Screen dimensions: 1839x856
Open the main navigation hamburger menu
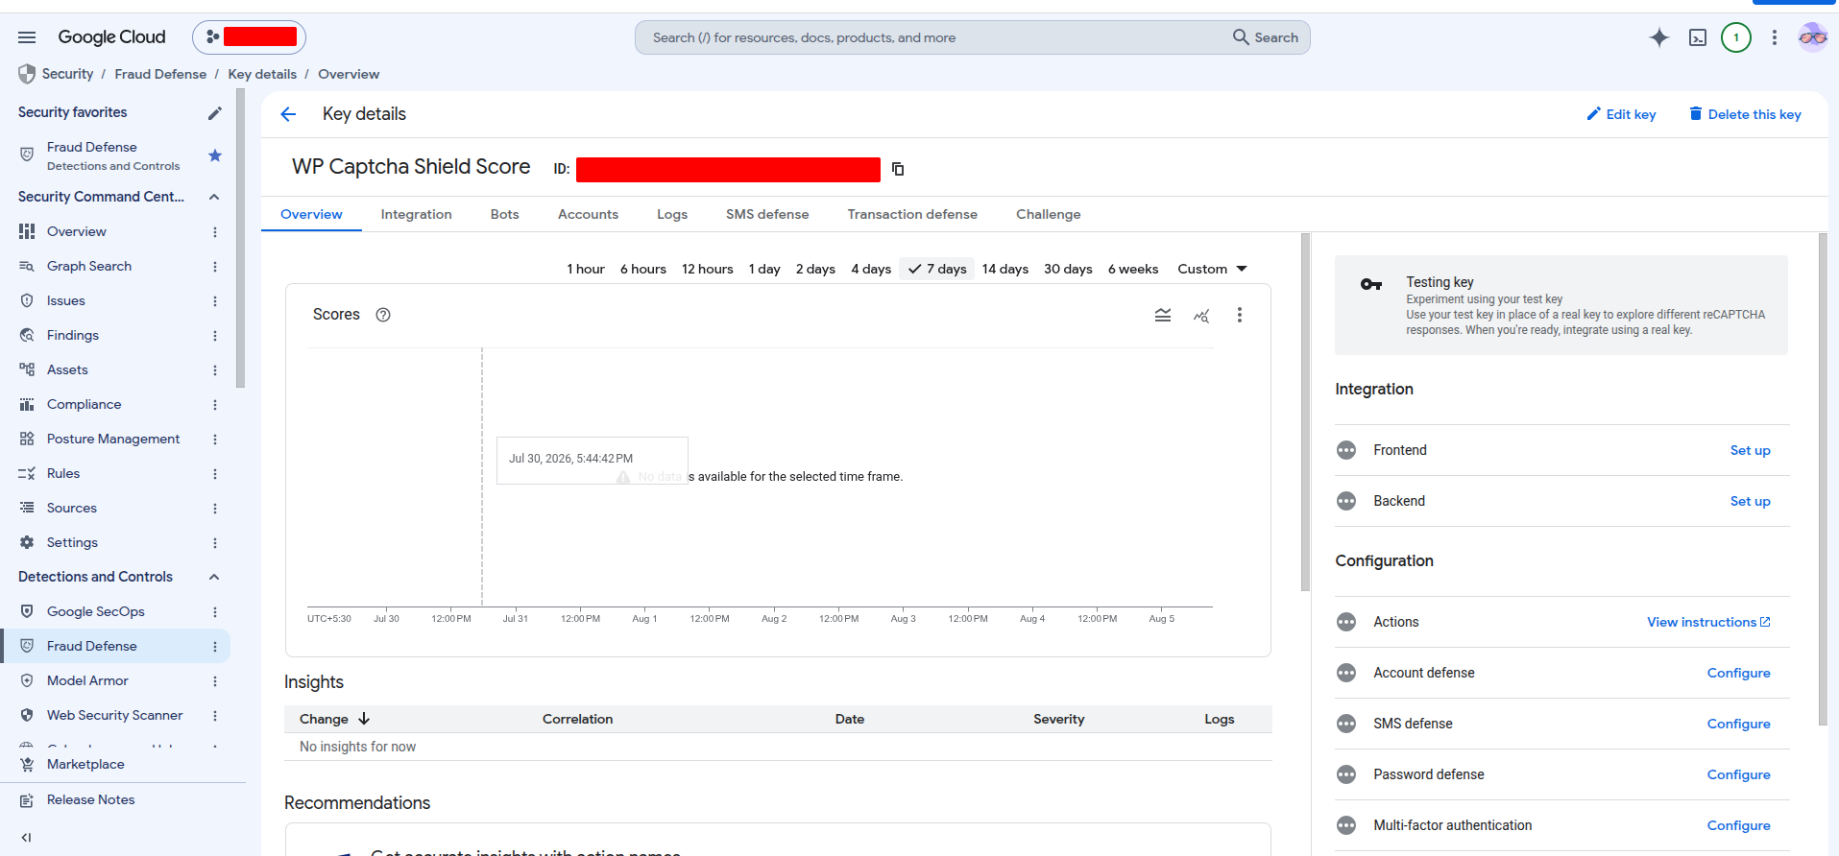pyautogui.click(x=27, y=37)
